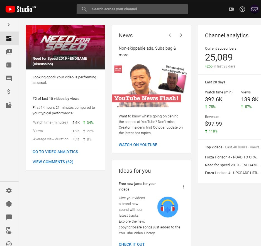Screen dimensions: 261x246
Task: Expand the left sidebar with chevron
Action: 9,25
